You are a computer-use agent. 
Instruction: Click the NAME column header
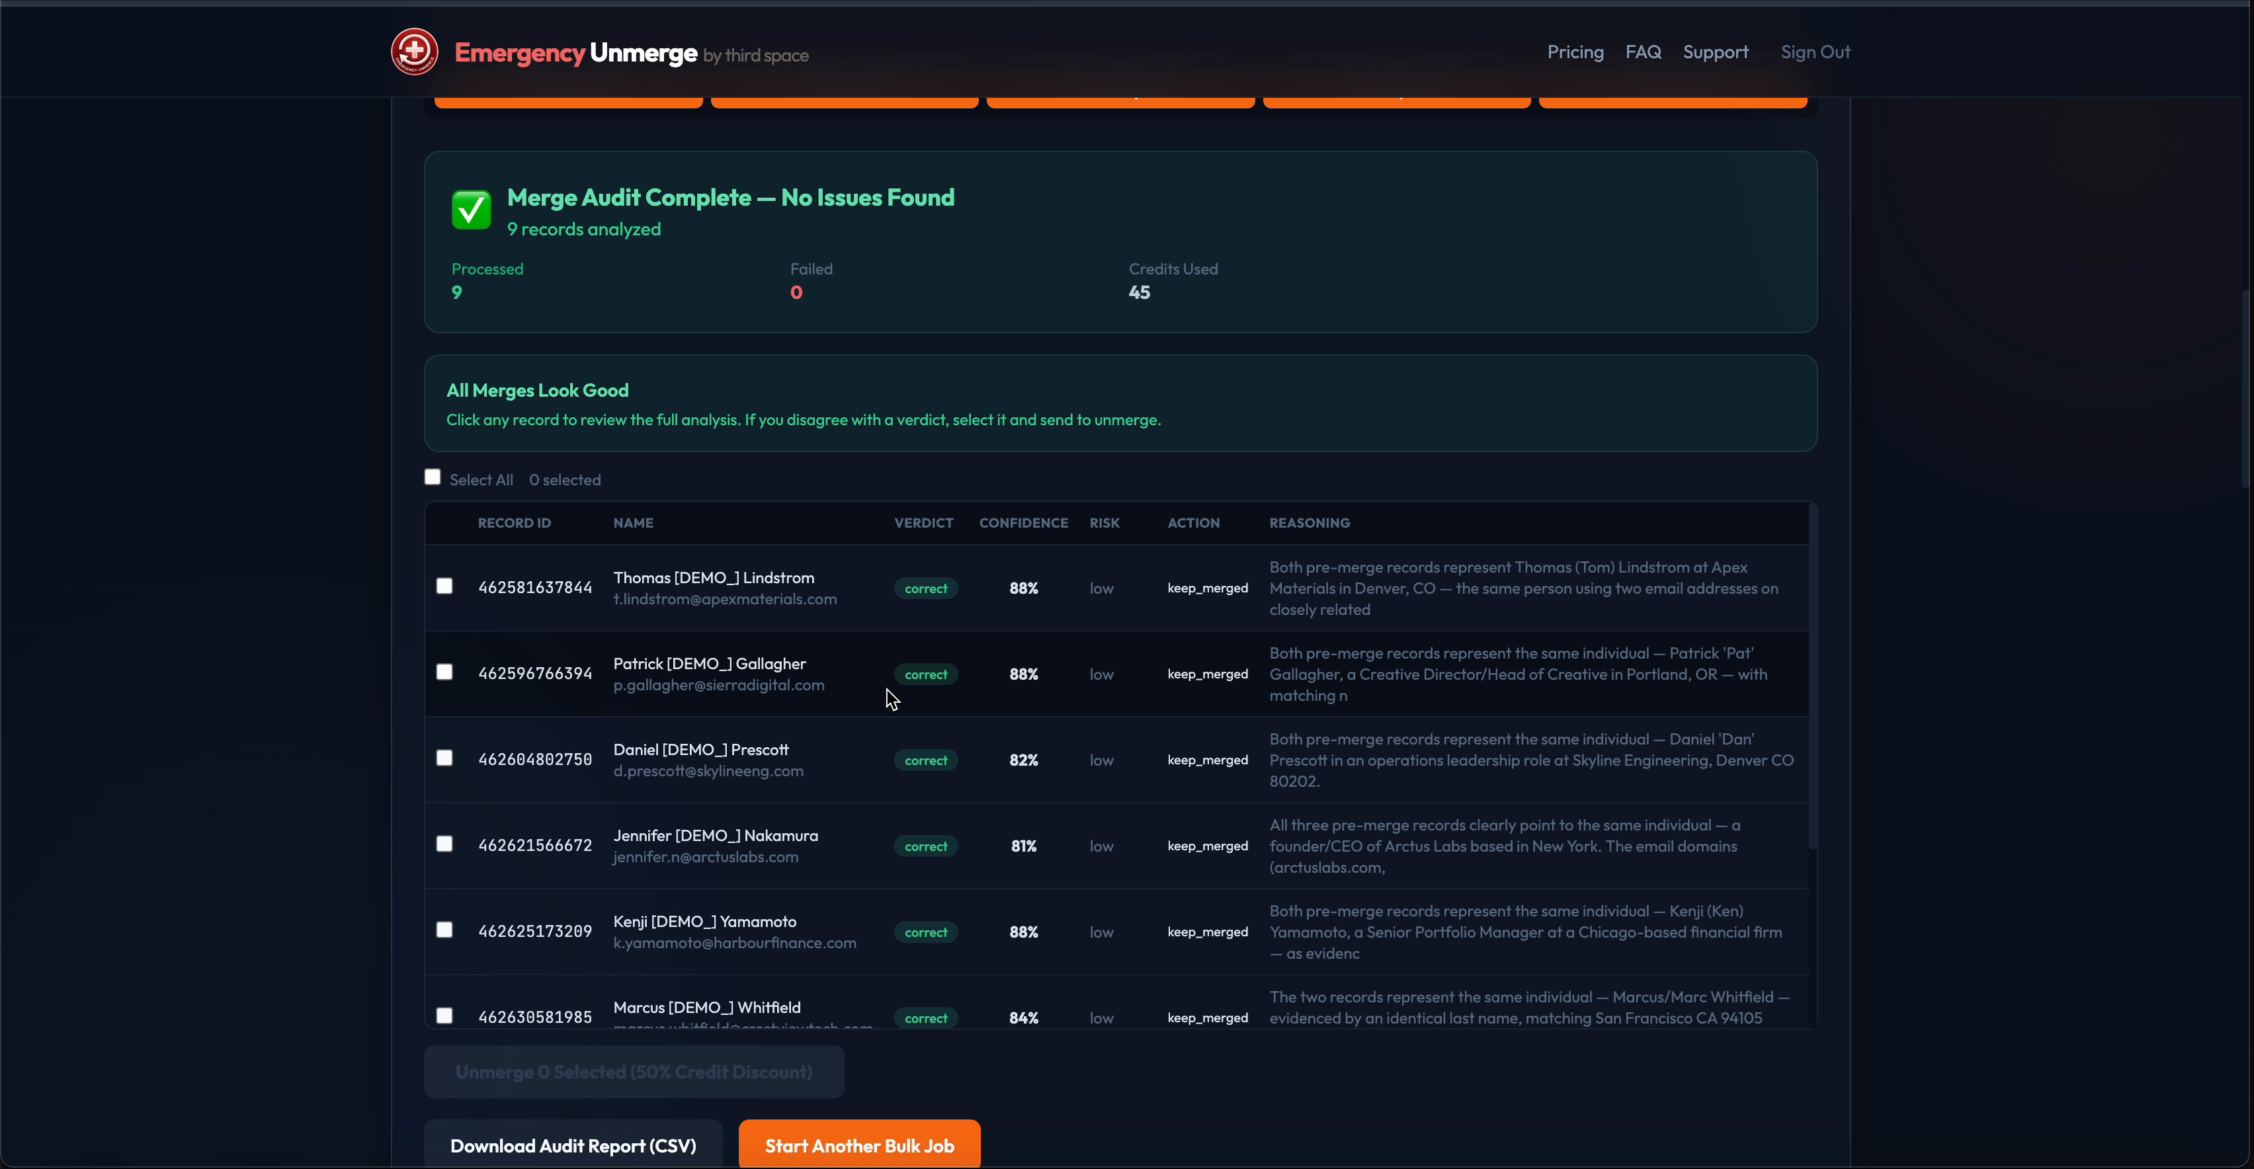tap(634, 523)
